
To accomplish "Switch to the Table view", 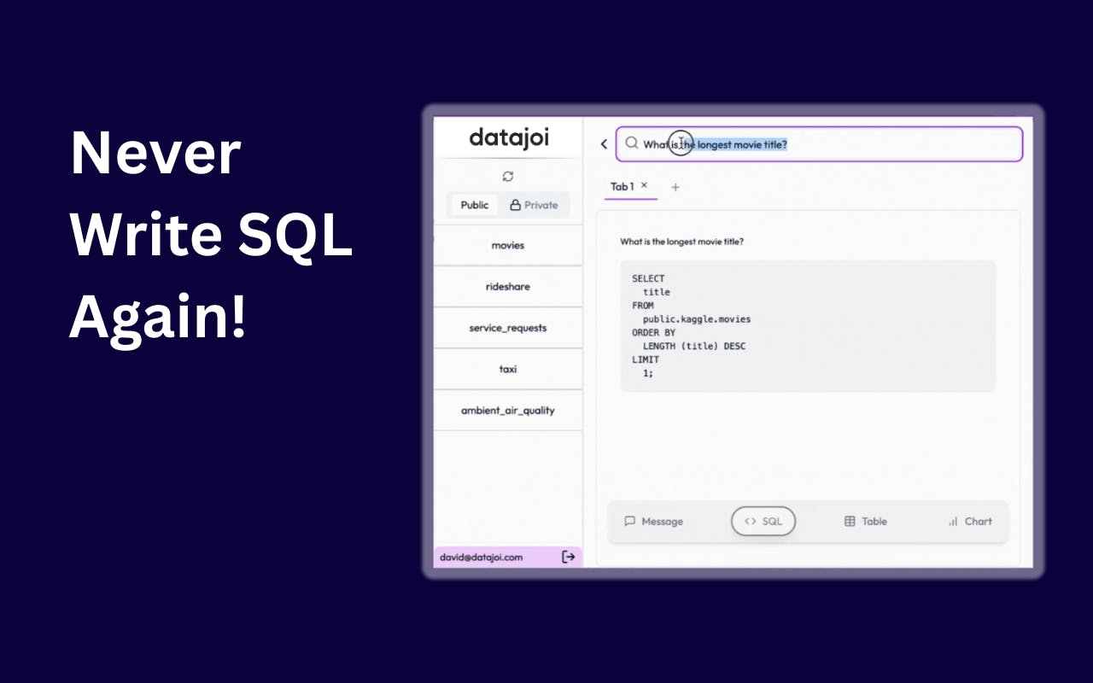I will click(x=866, y=521).
